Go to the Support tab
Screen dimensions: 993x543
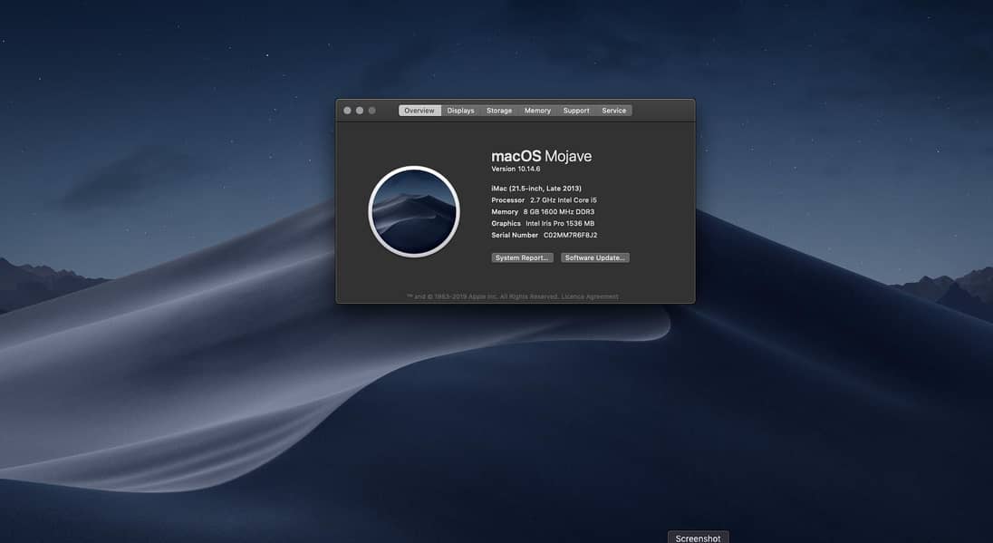[576, 111]
